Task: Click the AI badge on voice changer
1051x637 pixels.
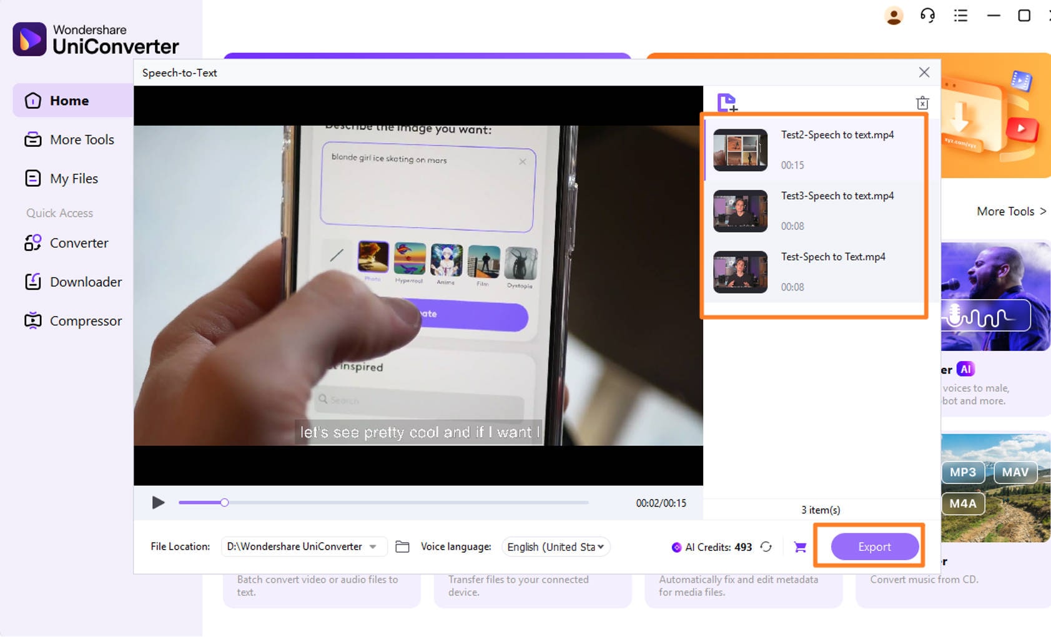Action: point(965,369)
